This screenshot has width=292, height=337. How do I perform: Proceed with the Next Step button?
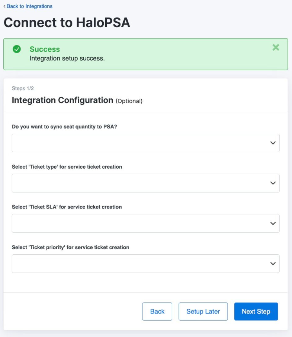[x=256, y=311]
